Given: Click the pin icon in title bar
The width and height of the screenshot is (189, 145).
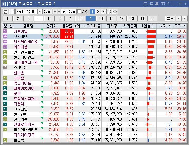Looking at the screenshot, I should [157, 4].
